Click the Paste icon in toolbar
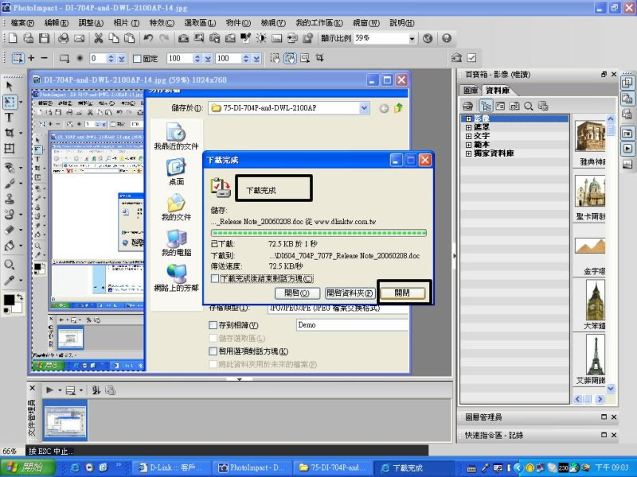Image resolution: width=637 pixels, height=477 pixels. (129, 38)
